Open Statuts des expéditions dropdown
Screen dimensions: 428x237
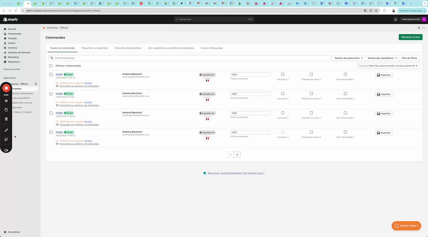click(x=382, y=58)
